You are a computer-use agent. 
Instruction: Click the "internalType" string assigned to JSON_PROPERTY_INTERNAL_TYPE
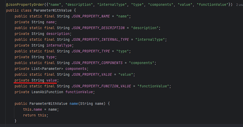click(x=150, y=39)
